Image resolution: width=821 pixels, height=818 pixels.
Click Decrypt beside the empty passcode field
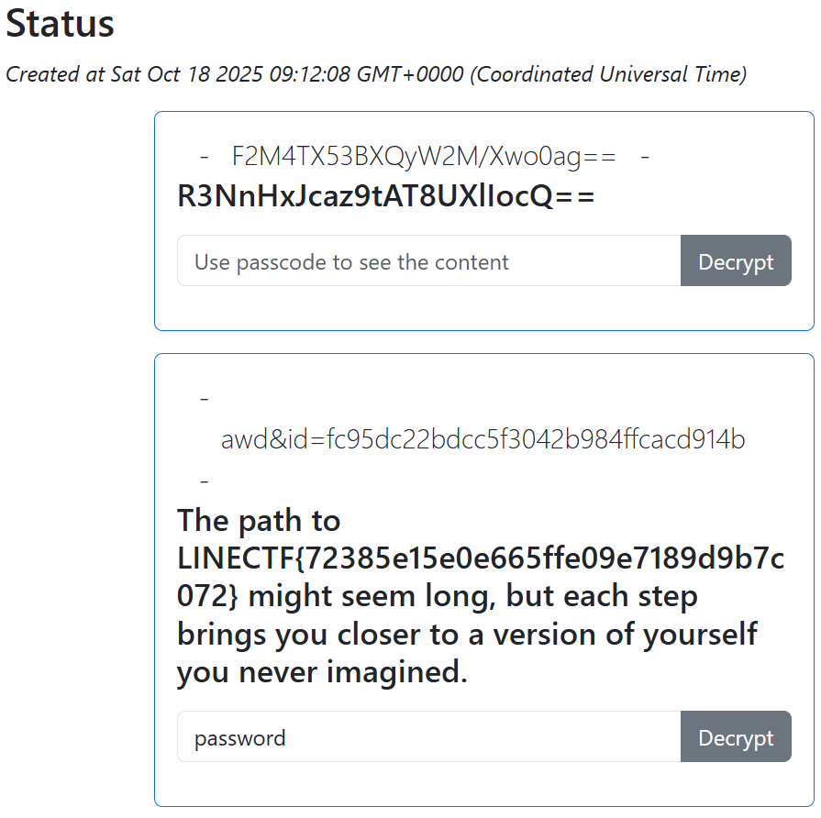pyautogui.click(x=736, y=261)
